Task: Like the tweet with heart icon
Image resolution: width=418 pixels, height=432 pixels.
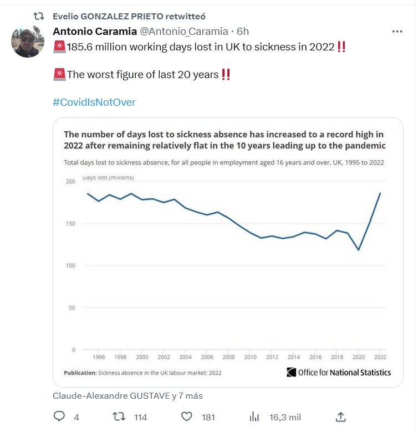Action: point(187,416)
